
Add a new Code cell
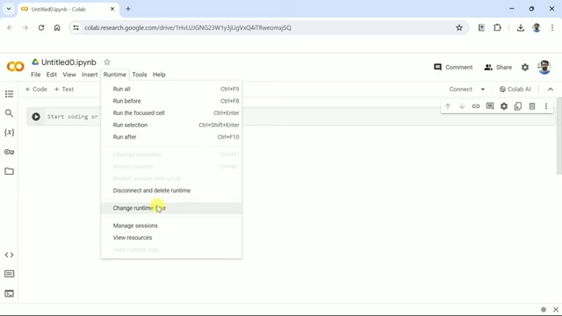click(x=36, y=90)
